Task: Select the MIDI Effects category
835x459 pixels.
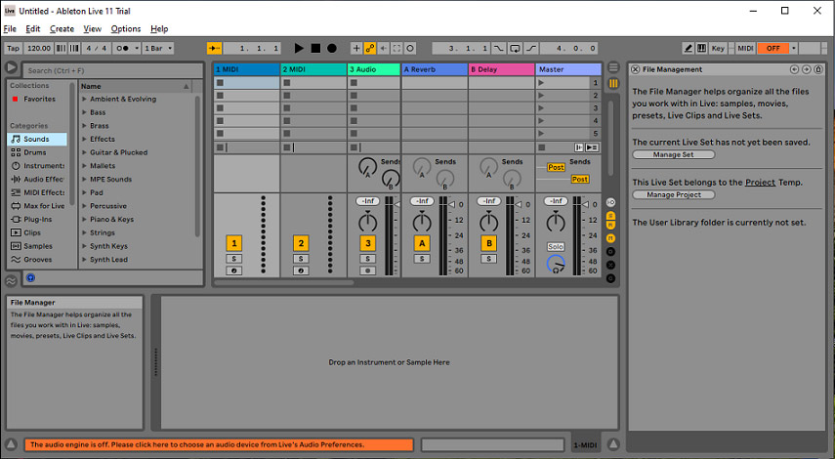Action: (x=37, y=192)
